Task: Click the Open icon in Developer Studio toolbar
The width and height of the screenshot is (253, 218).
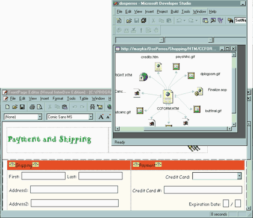Action: 129,20
